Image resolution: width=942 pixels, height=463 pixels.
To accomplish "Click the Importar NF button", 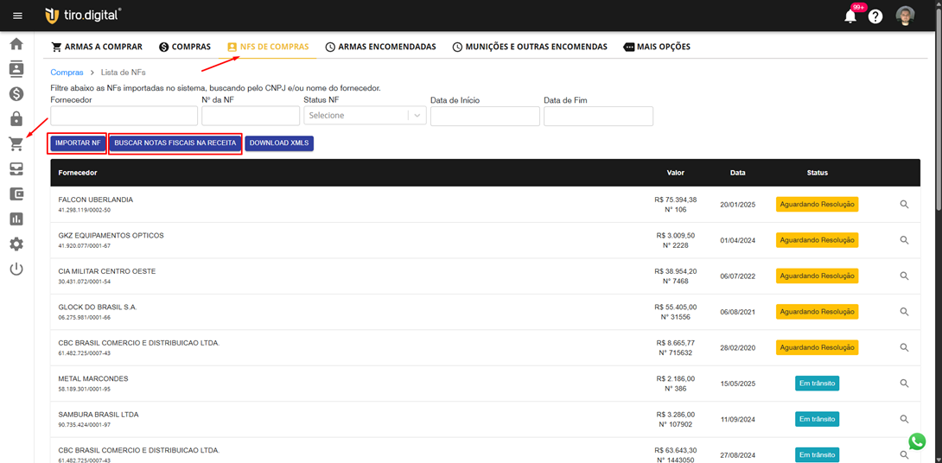I will (x=78, y=143).
